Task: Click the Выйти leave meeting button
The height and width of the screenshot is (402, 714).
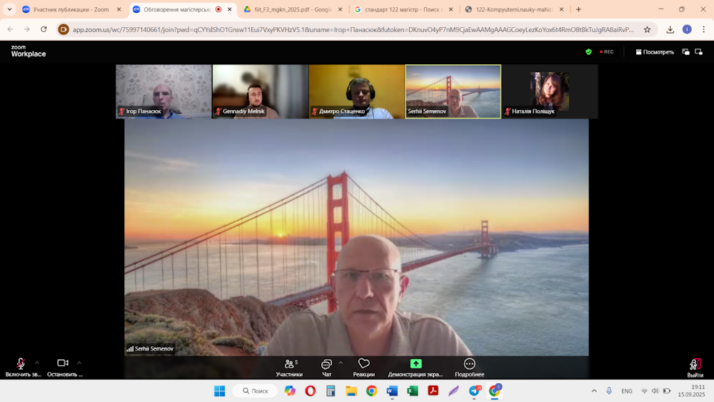Action: tap(695, 367)
